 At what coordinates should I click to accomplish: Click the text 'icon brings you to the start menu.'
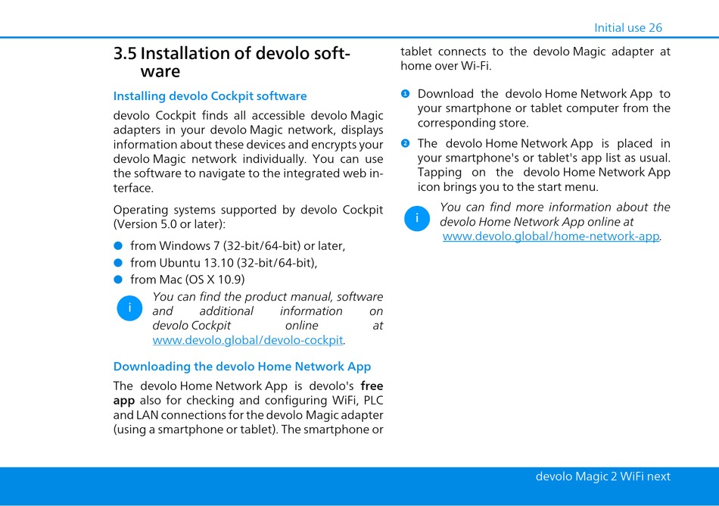click(508, 187)
